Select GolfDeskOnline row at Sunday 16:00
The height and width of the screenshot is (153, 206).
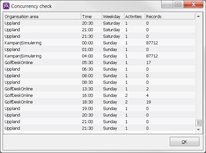99,95
